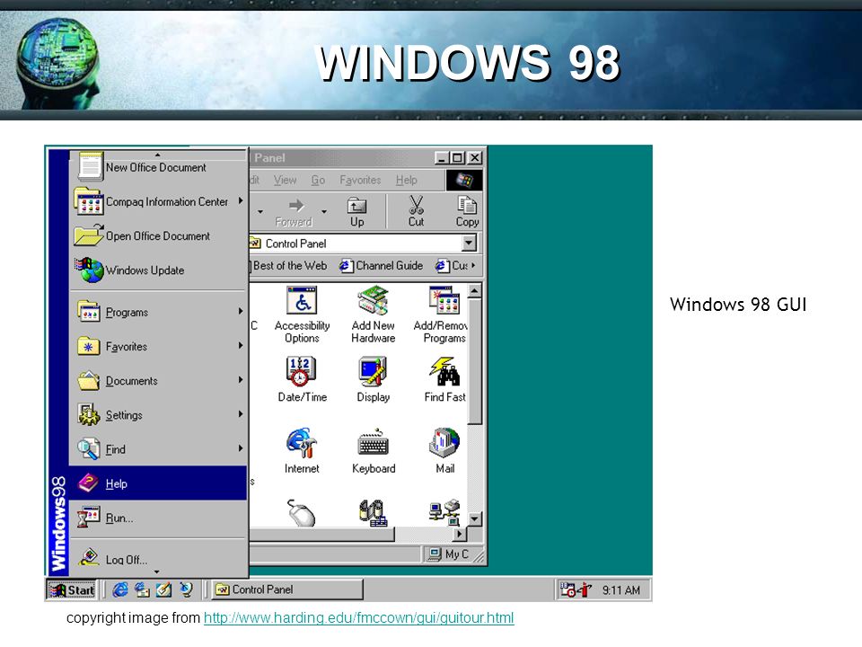Image resolution: width=862 pixels, height=647 pixels.
Task: Click Help in the Start menu
Action: coord(158,483)
